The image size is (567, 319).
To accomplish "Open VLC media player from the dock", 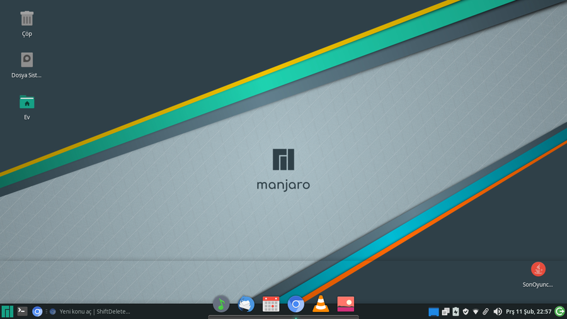I will click(321, 305).
